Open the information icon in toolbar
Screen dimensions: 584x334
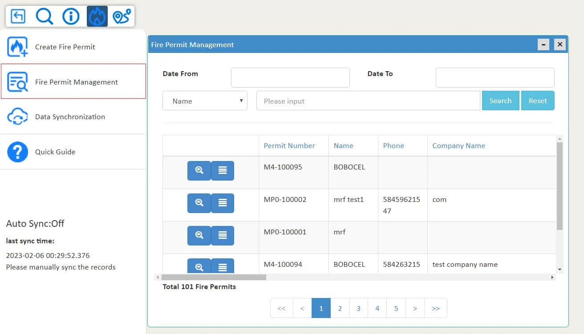pos(71,16)
